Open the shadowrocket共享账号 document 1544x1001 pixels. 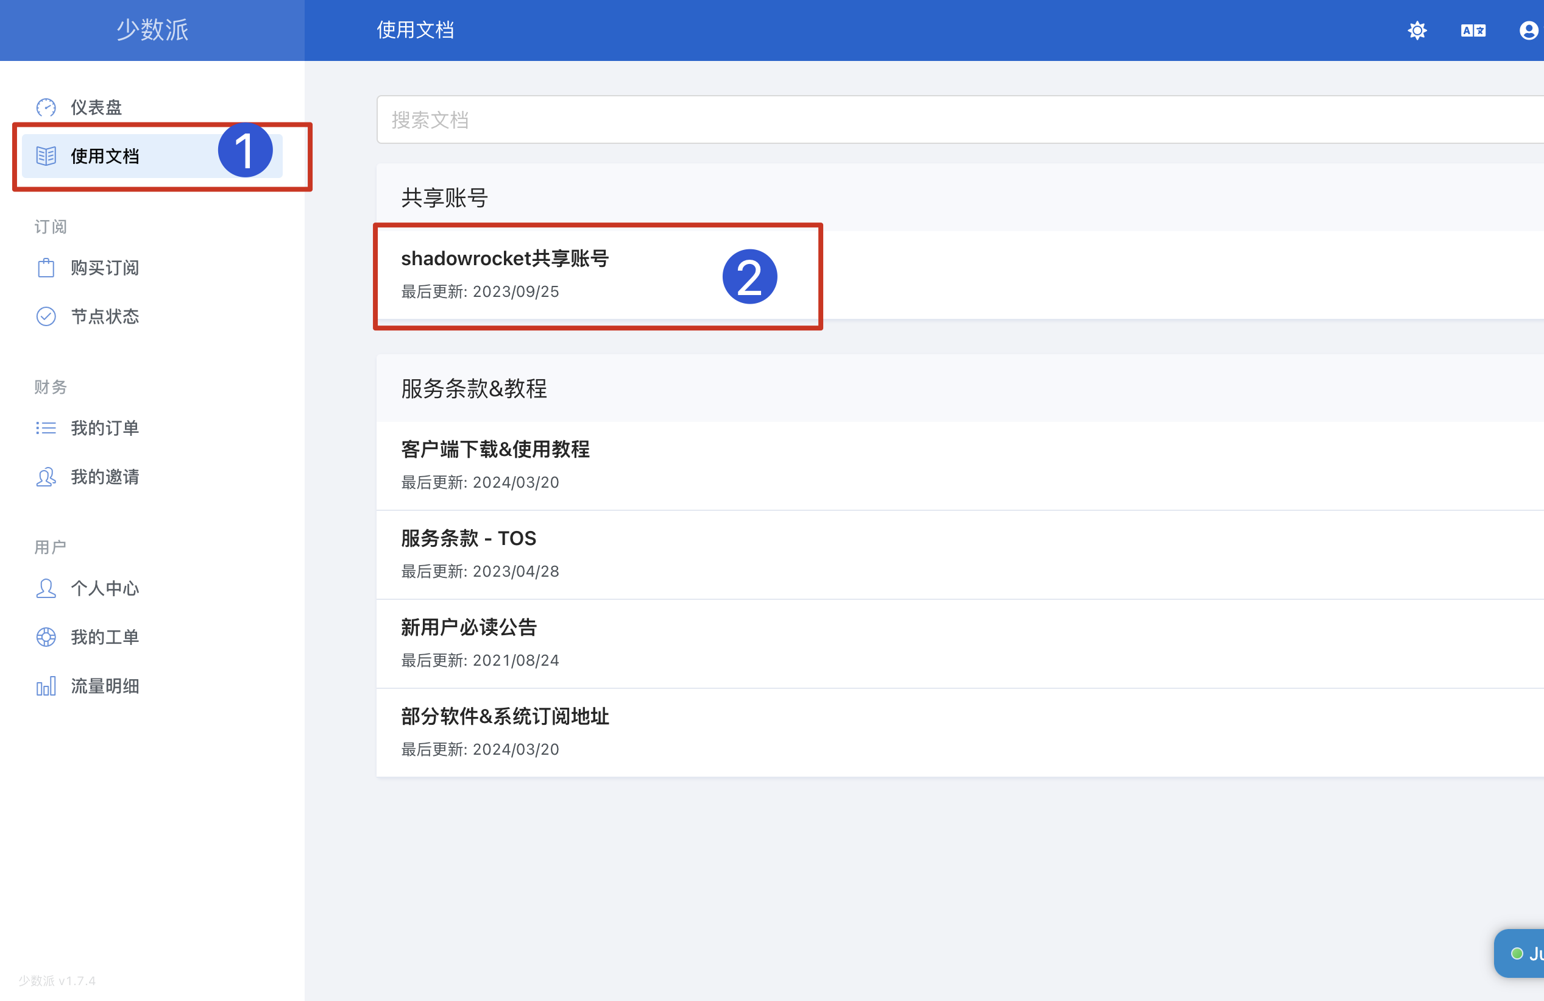pos(505,258)
